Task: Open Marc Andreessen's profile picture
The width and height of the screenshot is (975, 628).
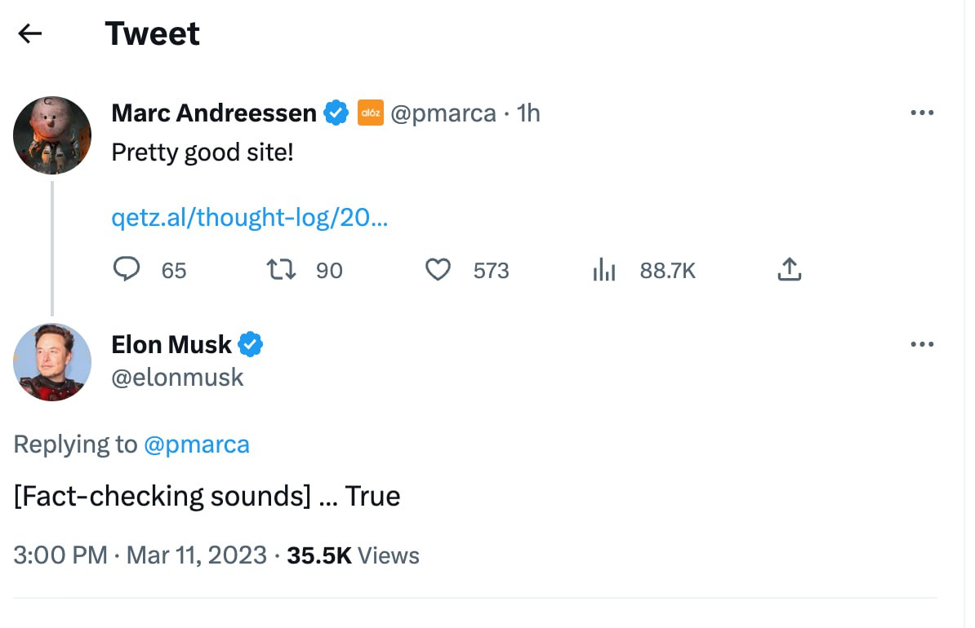Action: pos(52,135)
